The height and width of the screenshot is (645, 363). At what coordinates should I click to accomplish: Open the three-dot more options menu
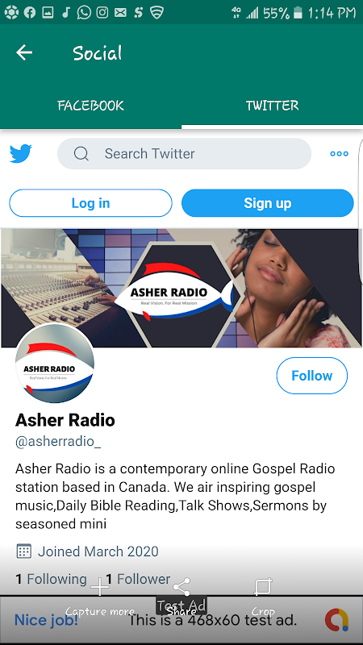point(339,154)
